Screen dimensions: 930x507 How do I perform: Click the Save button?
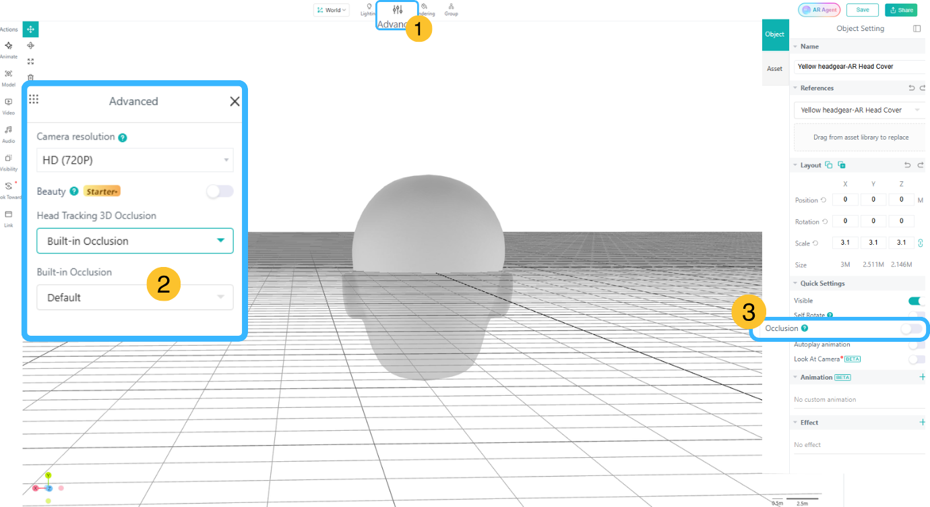tap(863, 10)
